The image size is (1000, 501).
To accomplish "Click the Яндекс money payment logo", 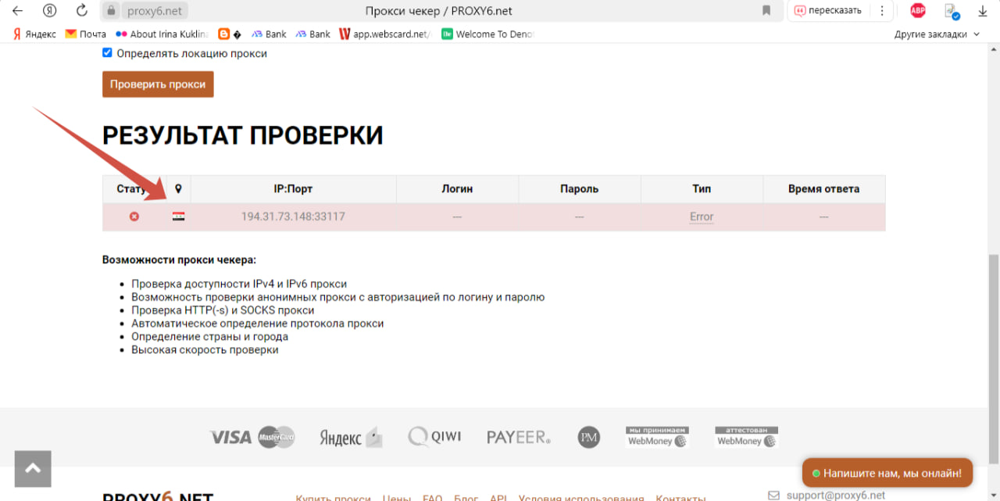I will pos(351,437).
